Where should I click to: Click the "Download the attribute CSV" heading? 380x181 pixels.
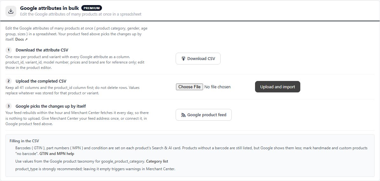click(x=42, y=50)
